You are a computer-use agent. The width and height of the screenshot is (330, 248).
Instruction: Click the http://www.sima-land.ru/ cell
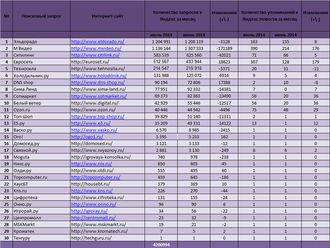107,89
